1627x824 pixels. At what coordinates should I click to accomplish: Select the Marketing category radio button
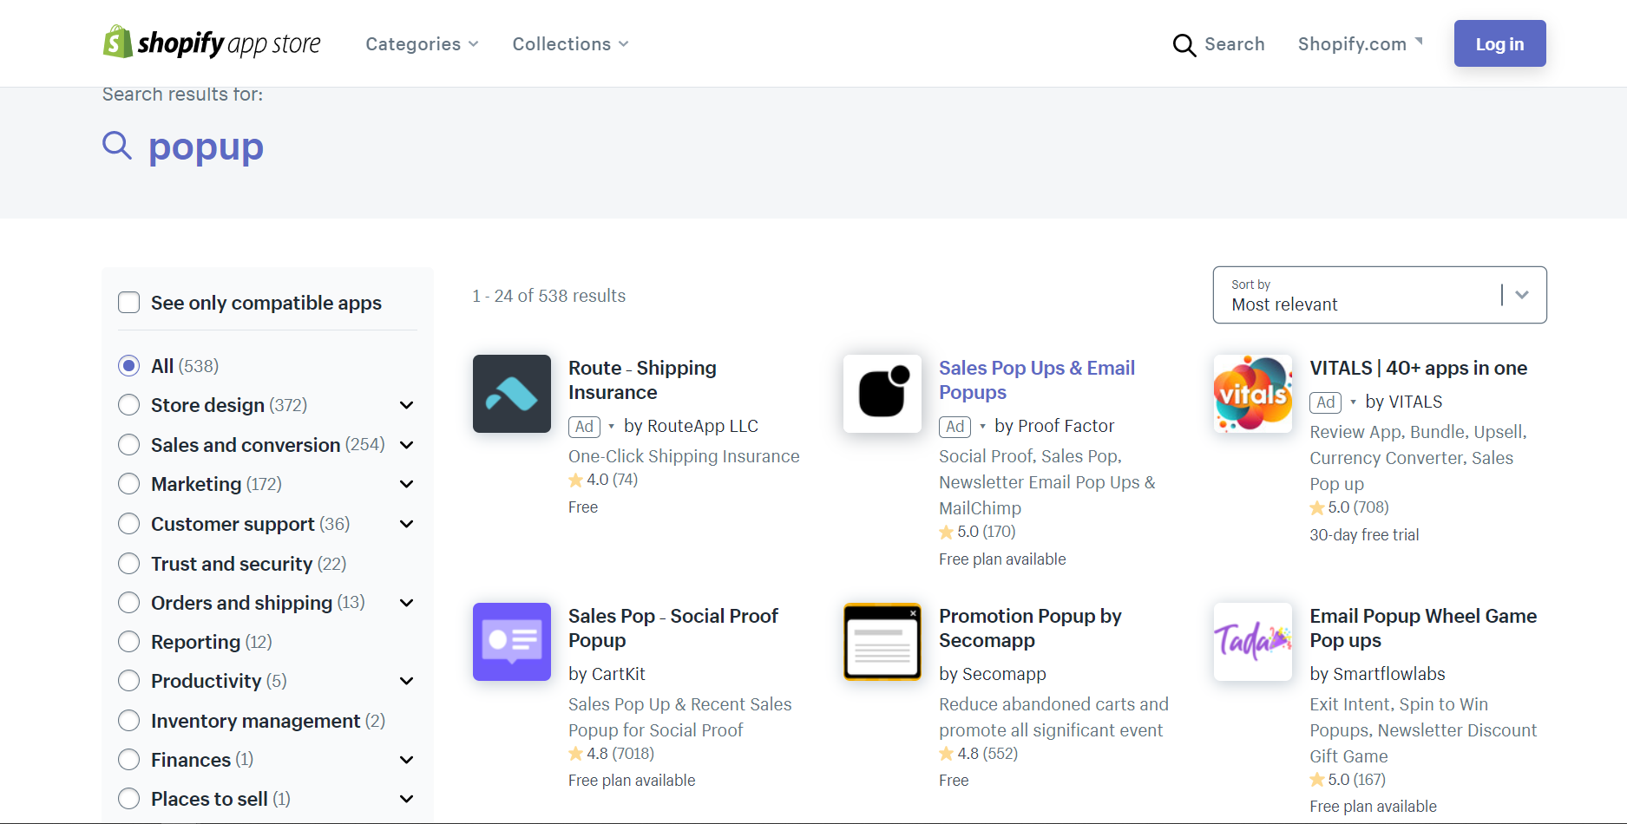(128, 483)
